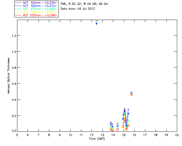Click the blue asterisk data point near 1.35 AOT
This screenshot has height=146, width=182.
(x=97, y=23)
